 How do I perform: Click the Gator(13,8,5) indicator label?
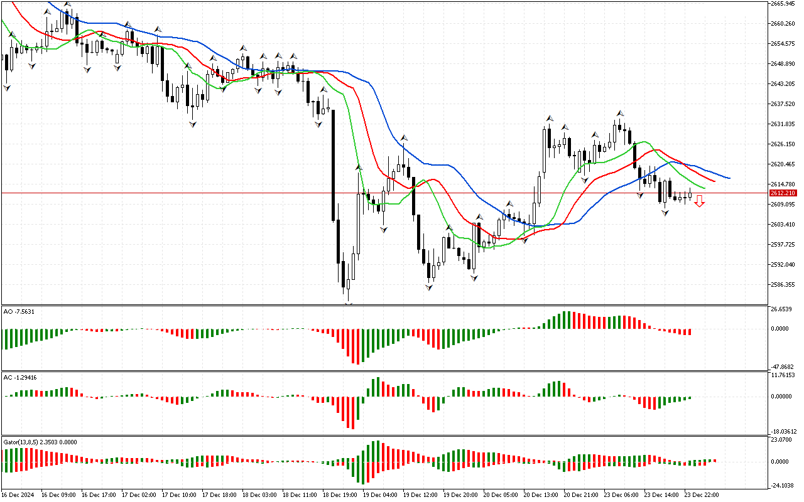tap(40, 442)
